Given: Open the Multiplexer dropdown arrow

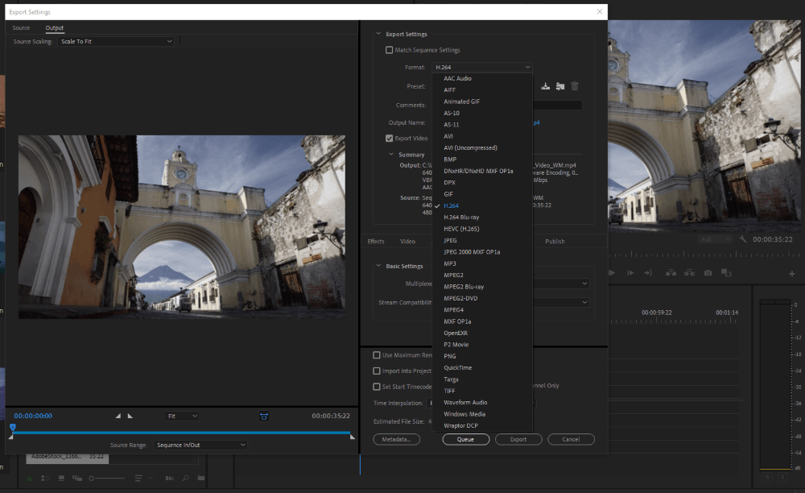Looking at the screenshot, I should 584,284.
